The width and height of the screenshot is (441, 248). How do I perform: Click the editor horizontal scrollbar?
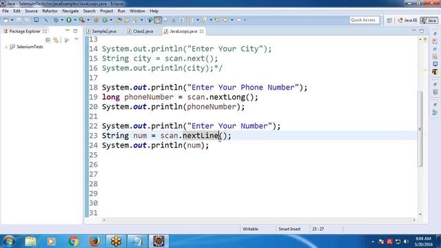pyautogui.click(x=259, y=220)
